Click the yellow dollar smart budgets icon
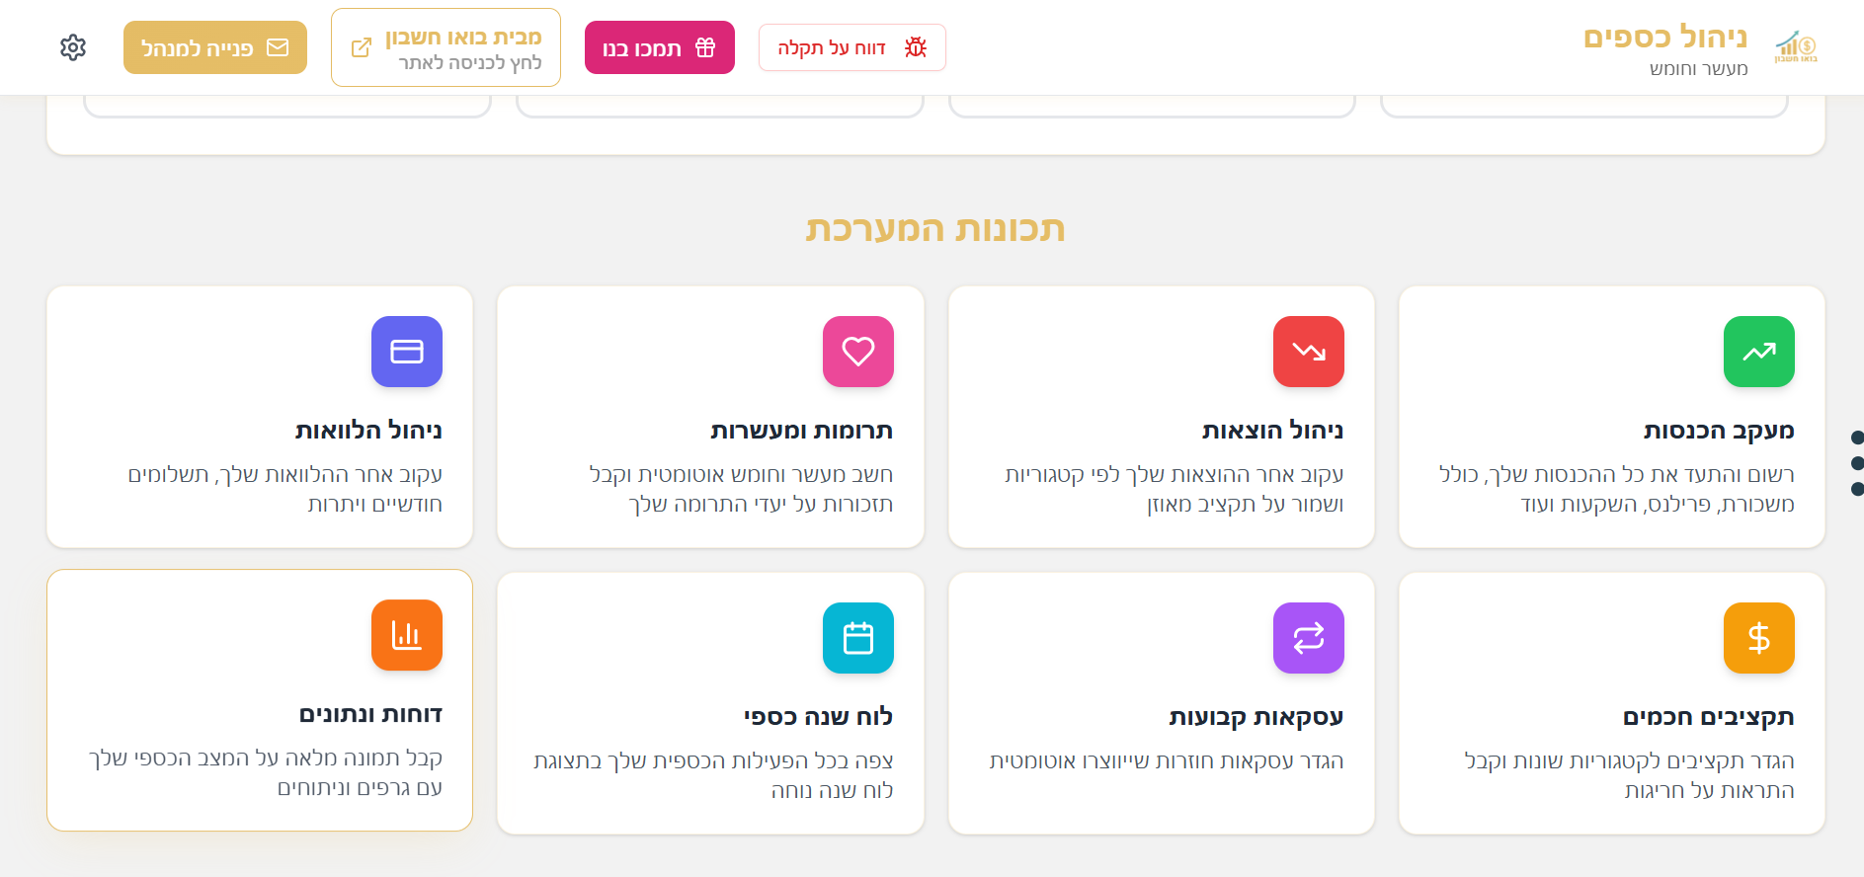The width and height of the screenshot is (1864, 877). 1758,638
